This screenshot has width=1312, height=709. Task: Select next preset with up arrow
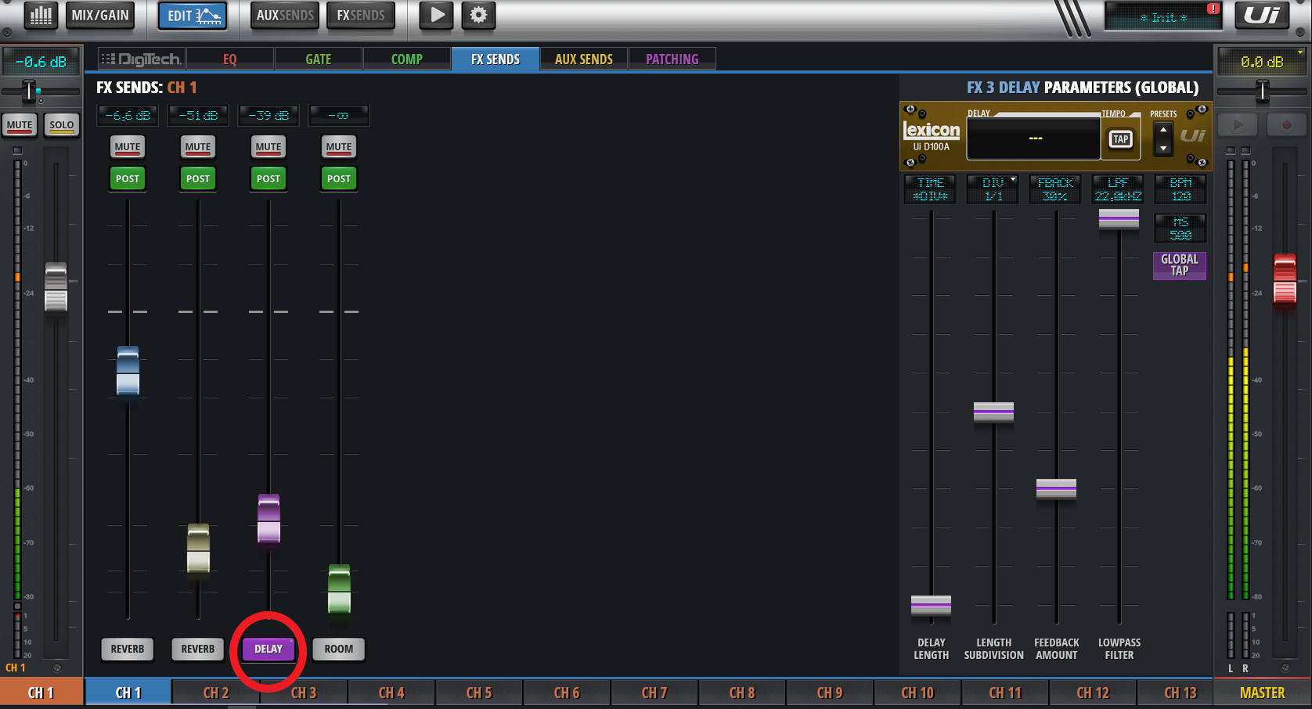(1163, 130)
